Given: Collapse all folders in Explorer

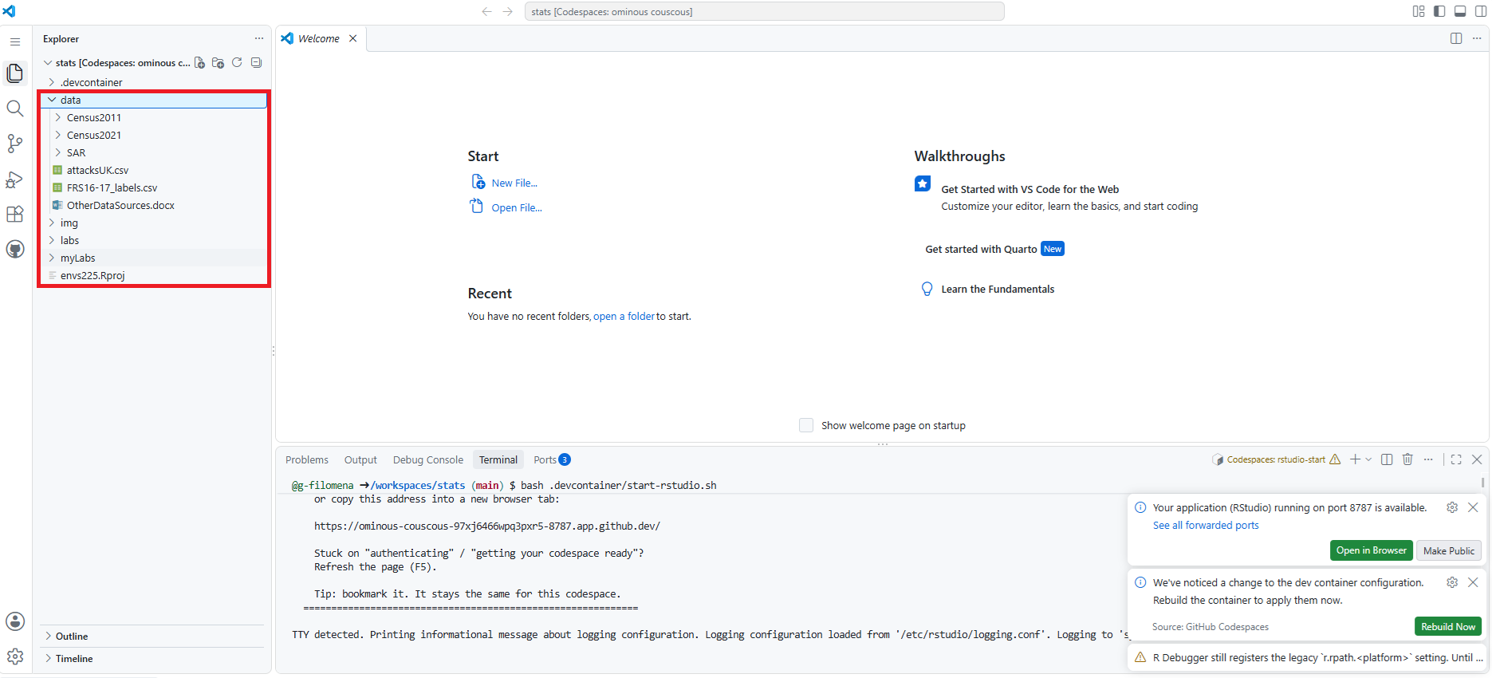Looking at the screenshot, I should pos(256,62).
